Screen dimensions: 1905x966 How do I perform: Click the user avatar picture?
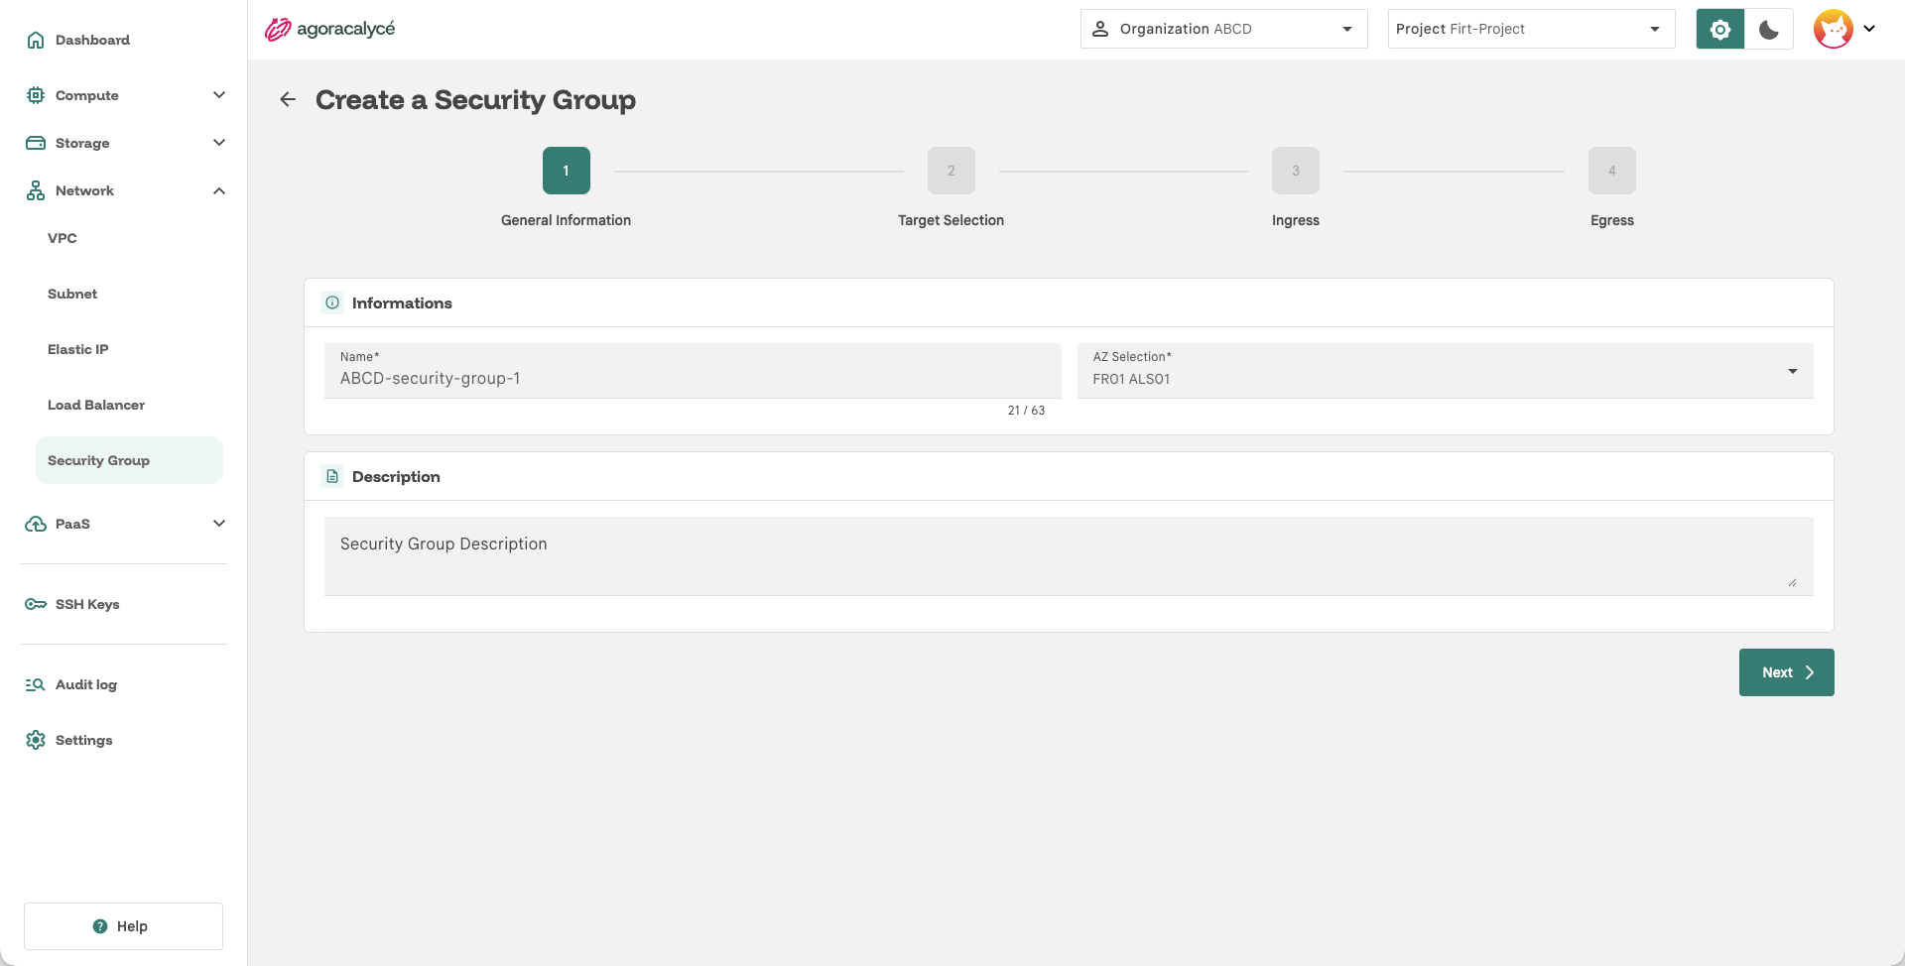click(x=1834, y=29)
